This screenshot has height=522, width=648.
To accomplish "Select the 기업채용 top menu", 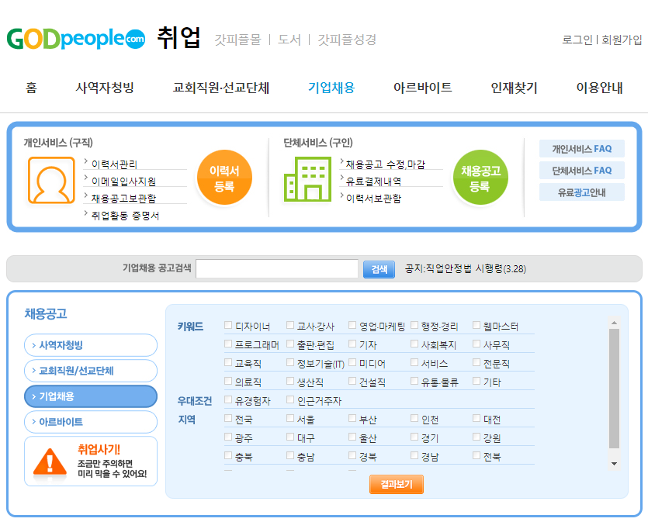I will pos(331,88).
